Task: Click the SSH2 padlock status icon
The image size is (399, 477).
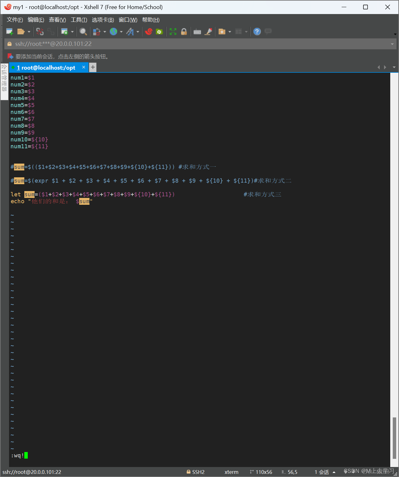Action: click(x=189, y=472)
